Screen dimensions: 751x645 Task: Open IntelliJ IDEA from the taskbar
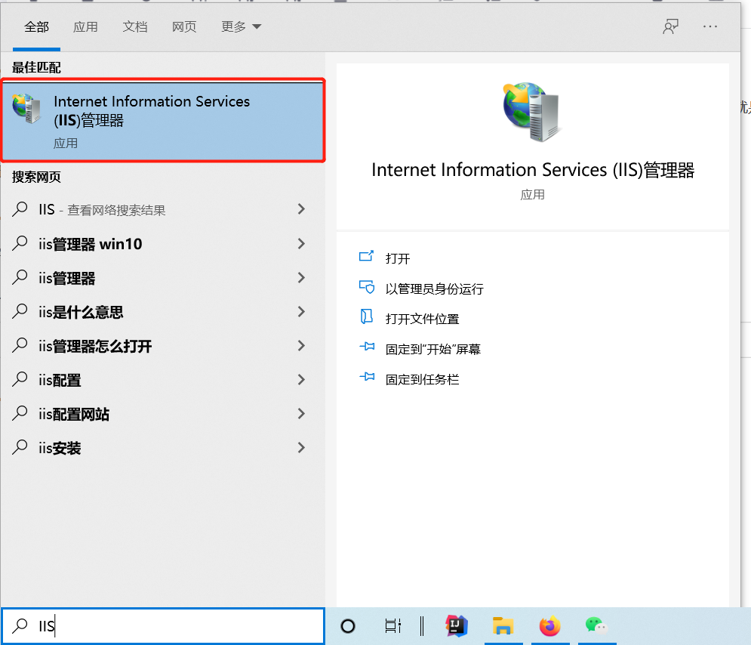[x=457, y=626]
